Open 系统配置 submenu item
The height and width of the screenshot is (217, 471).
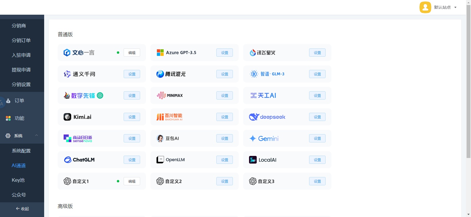pos(21,151)
